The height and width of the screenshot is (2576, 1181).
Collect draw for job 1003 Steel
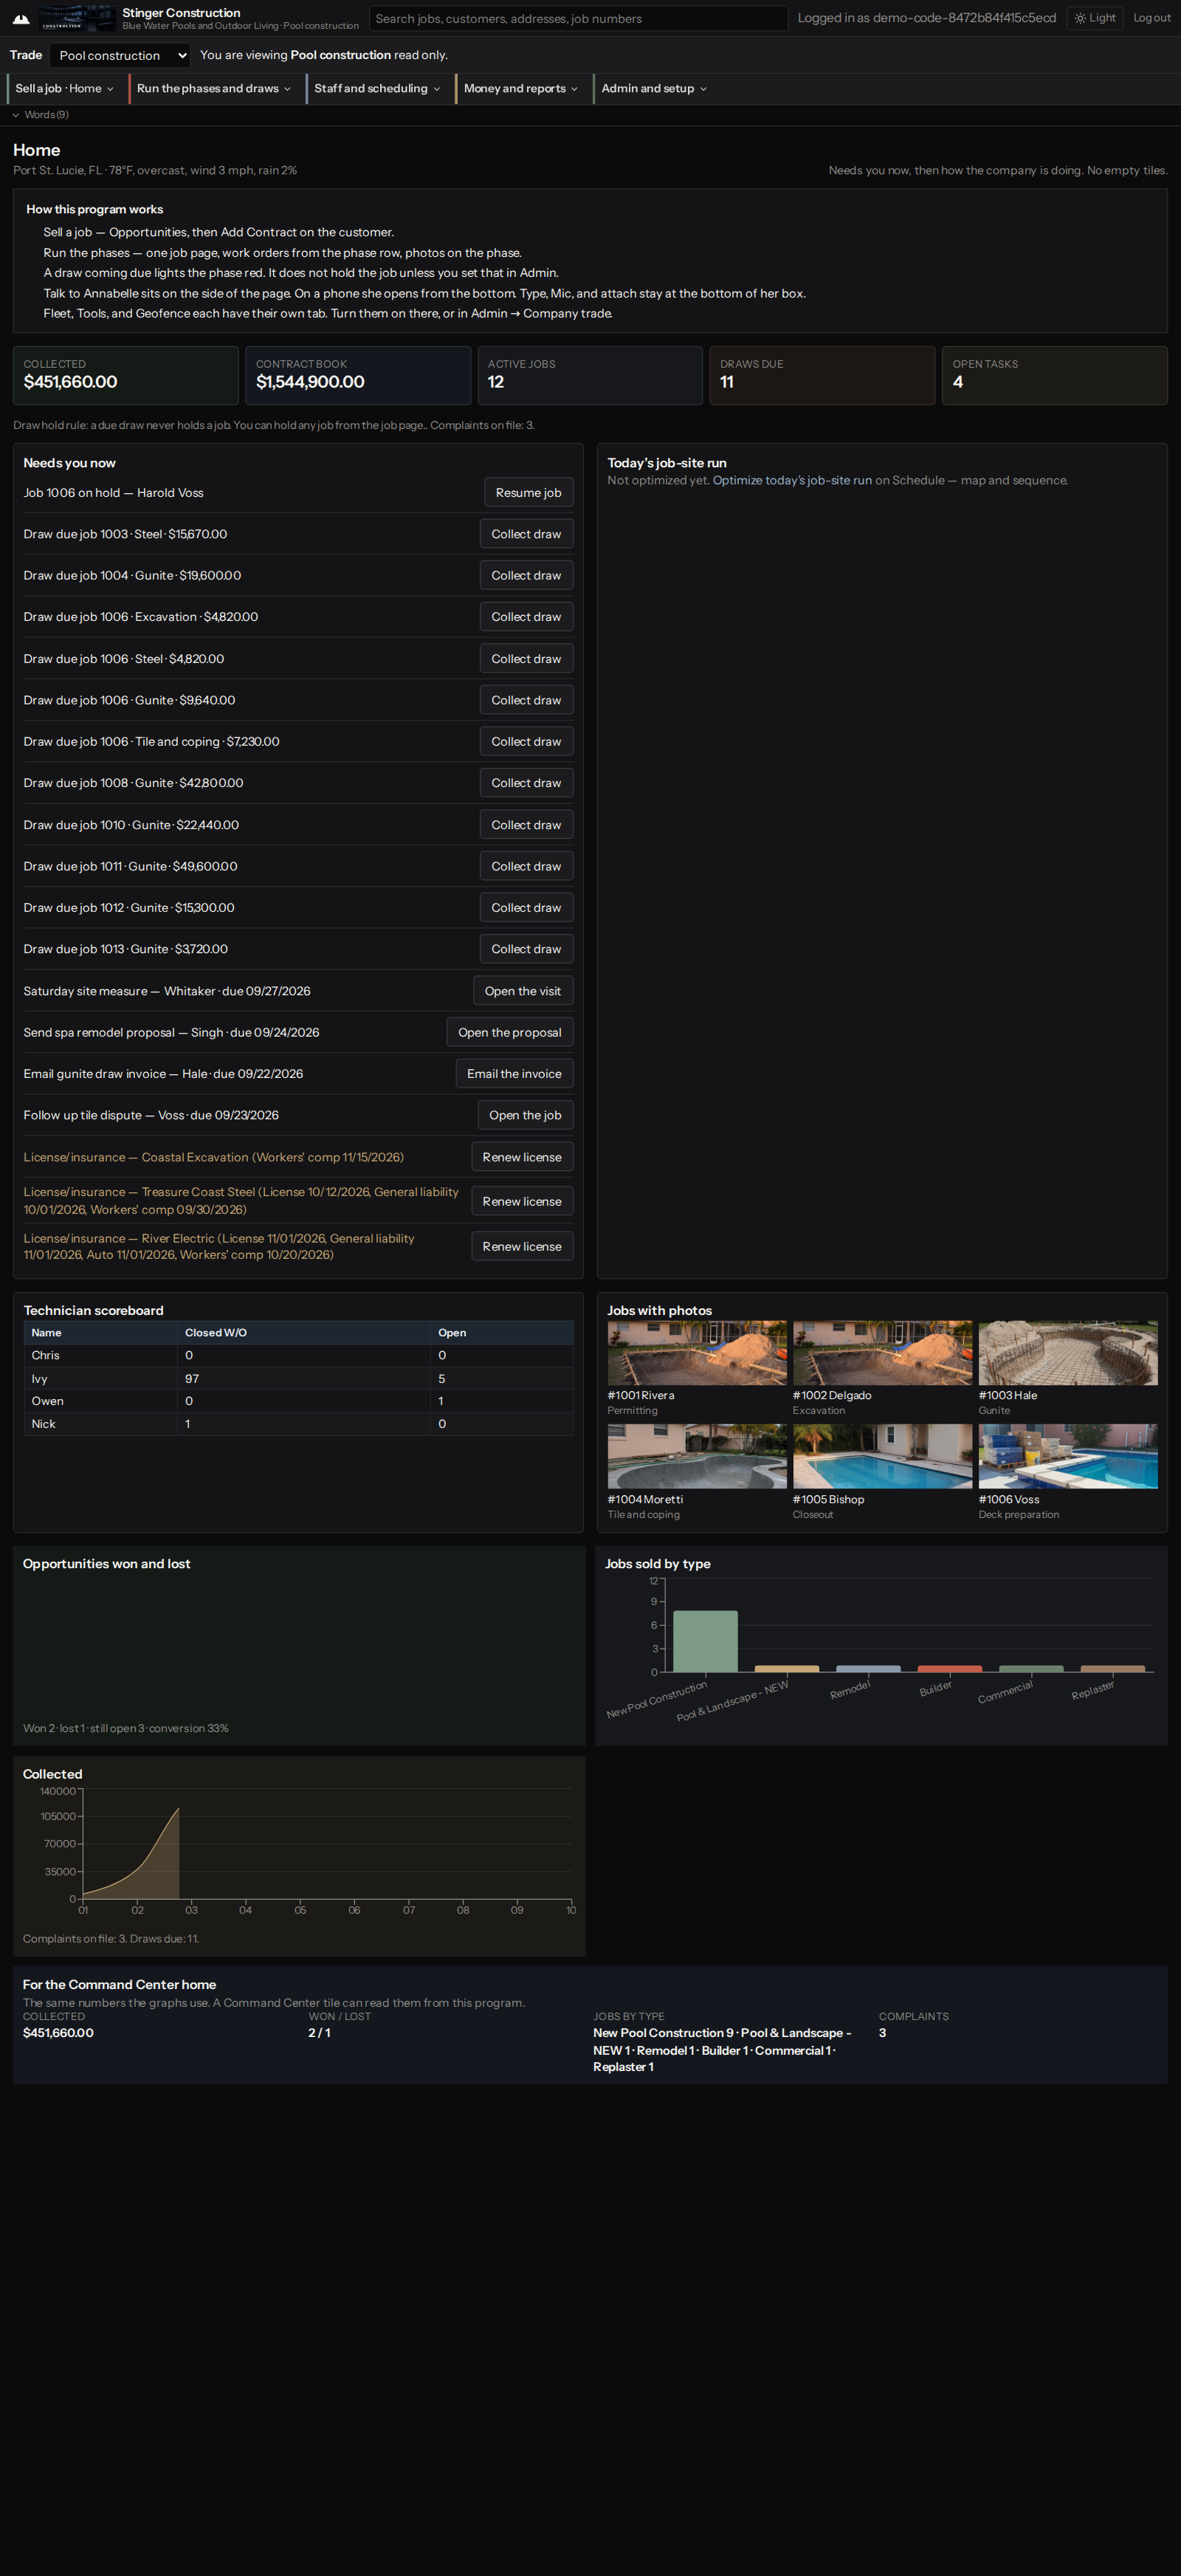click(526, 534)
